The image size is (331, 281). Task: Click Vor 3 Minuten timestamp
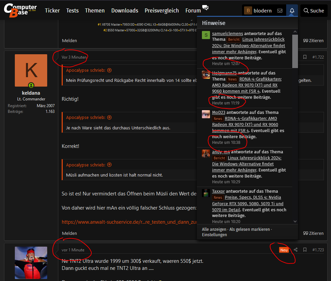[x=74, y=57]
